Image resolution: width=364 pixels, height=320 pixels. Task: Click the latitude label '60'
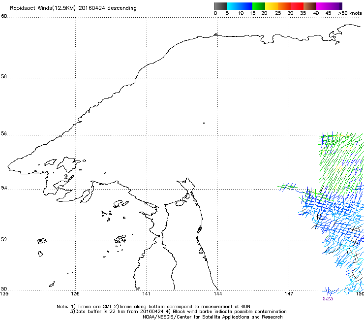tap(4, 16)
